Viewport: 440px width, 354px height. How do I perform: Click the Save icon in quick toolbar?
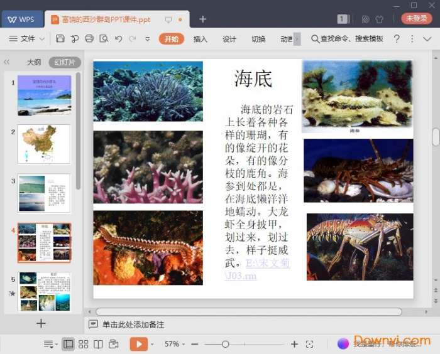[x=60, y=39]
